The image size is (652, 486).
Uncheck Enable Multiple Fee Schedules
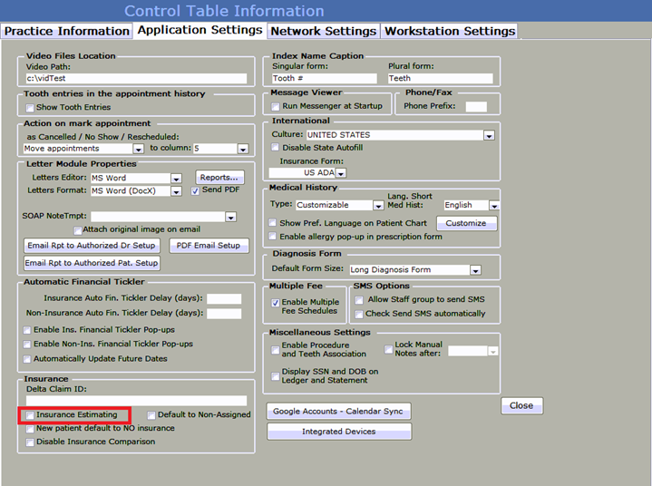[x=276, y=303]
